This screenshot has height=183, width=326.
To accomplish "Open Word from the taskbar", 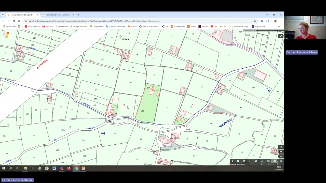I will (x=54, y=168).
